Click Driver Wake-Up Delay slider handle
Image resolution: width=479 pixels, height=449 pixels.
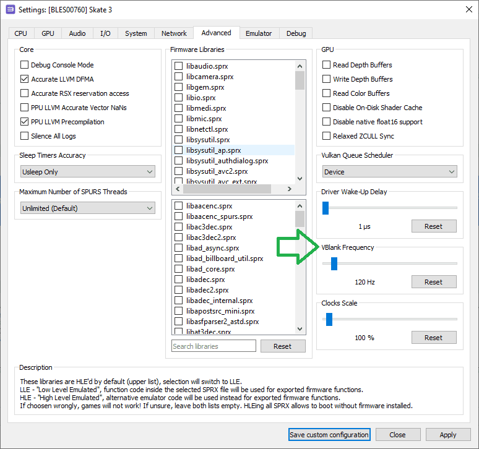tap(326, 208)
